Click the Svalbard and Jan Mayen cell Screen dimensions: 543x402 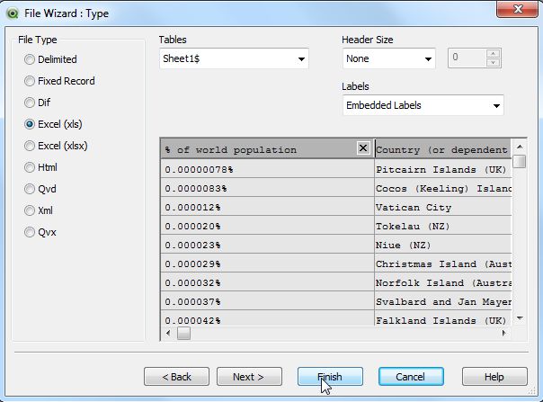point(443,301)
